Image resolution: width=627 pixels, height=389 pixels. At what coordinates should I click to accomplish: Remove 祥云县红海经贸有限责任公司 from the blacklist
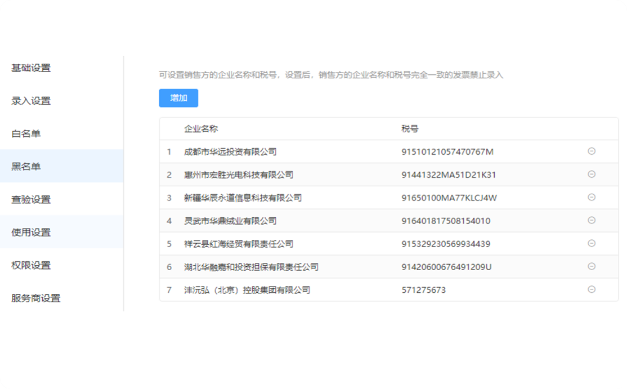coord(592,244)
